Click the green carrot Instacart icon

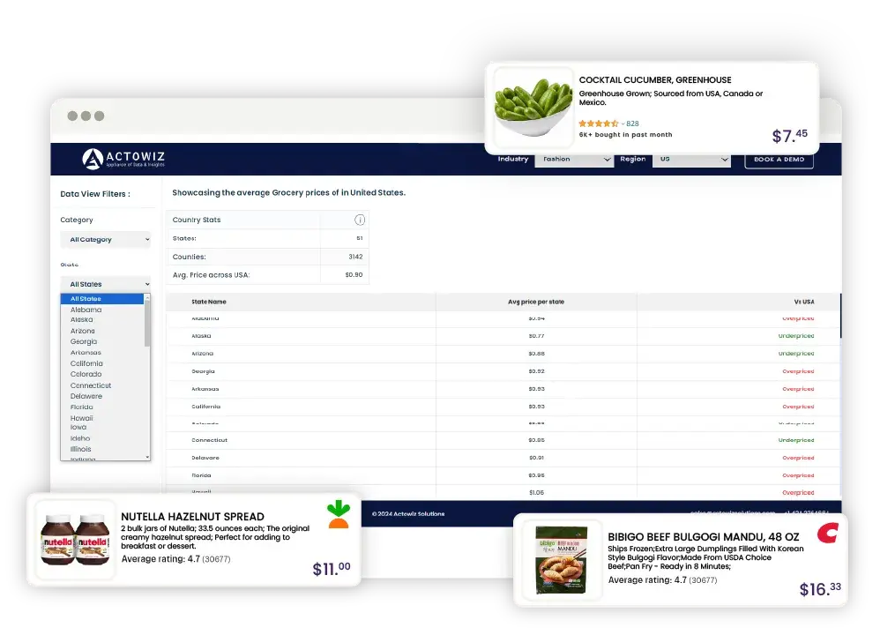339,514
